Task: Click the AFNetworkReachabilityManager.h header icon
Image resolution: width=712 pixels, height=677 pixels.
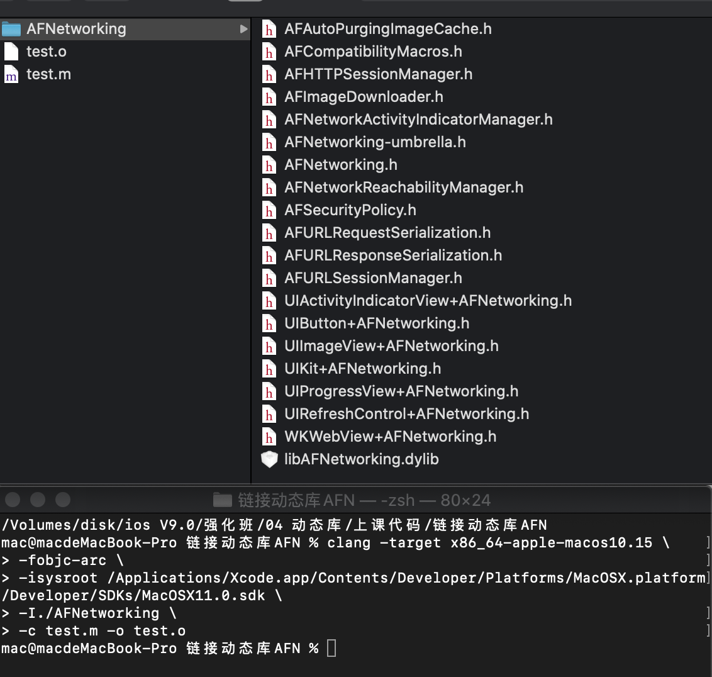Action: pos(269,187)
